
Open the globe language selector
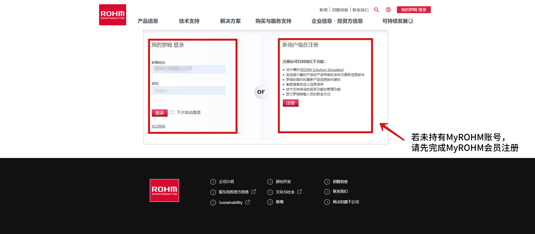tap(388, 10)
